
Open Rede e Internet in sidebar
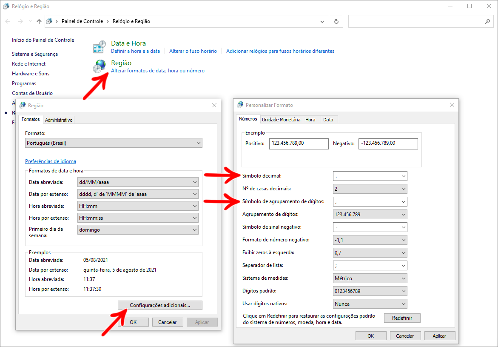tap(28, 64)
